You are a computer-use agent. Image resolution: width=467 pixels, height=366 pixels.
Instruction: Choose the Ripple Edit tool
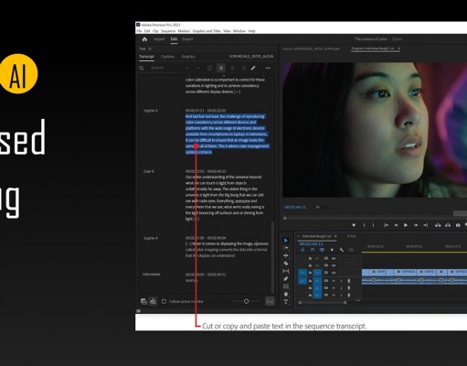pos(286,255)
